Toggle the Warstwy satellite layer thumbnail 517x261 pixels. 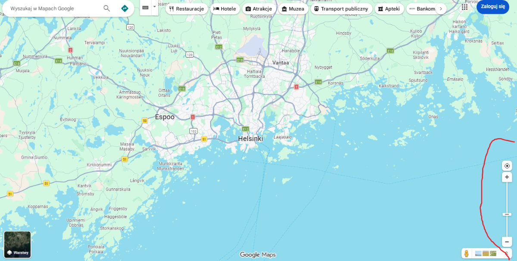coord(17,245)
